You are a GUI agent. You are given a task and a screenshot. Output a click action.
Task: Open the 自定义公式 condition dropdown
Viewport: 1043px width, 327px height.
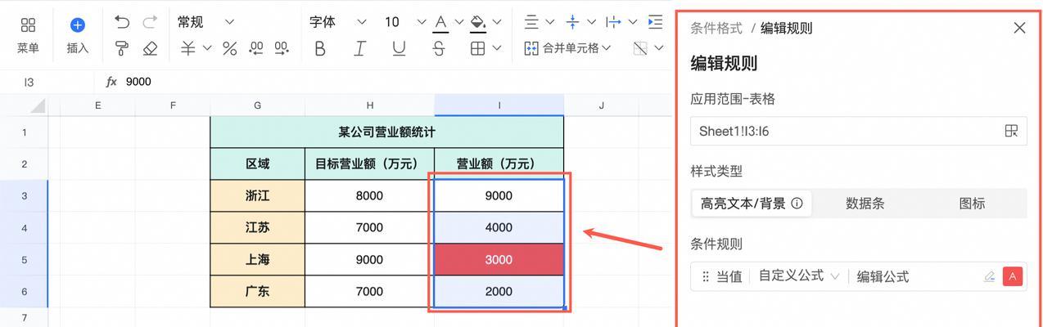[x=799, y=276]
